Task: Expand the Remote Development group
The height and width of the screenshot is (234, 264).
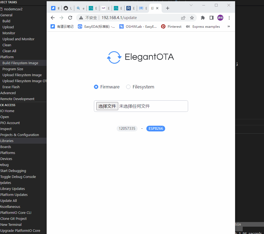Action: coord(17,99)
